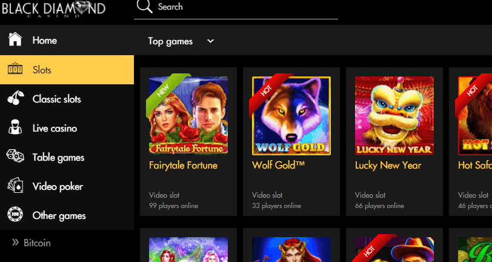Open the Hot Safari lion thumbnail
Screen dimensions: 492x262
point(475,116)
